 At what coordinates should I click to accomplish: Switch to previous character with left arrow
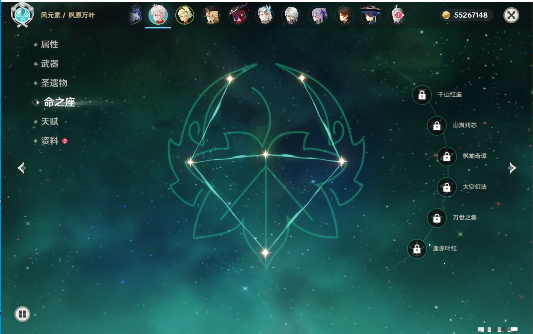point(21,168)
